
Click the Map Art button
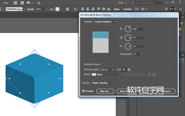(x=105, y=91)
